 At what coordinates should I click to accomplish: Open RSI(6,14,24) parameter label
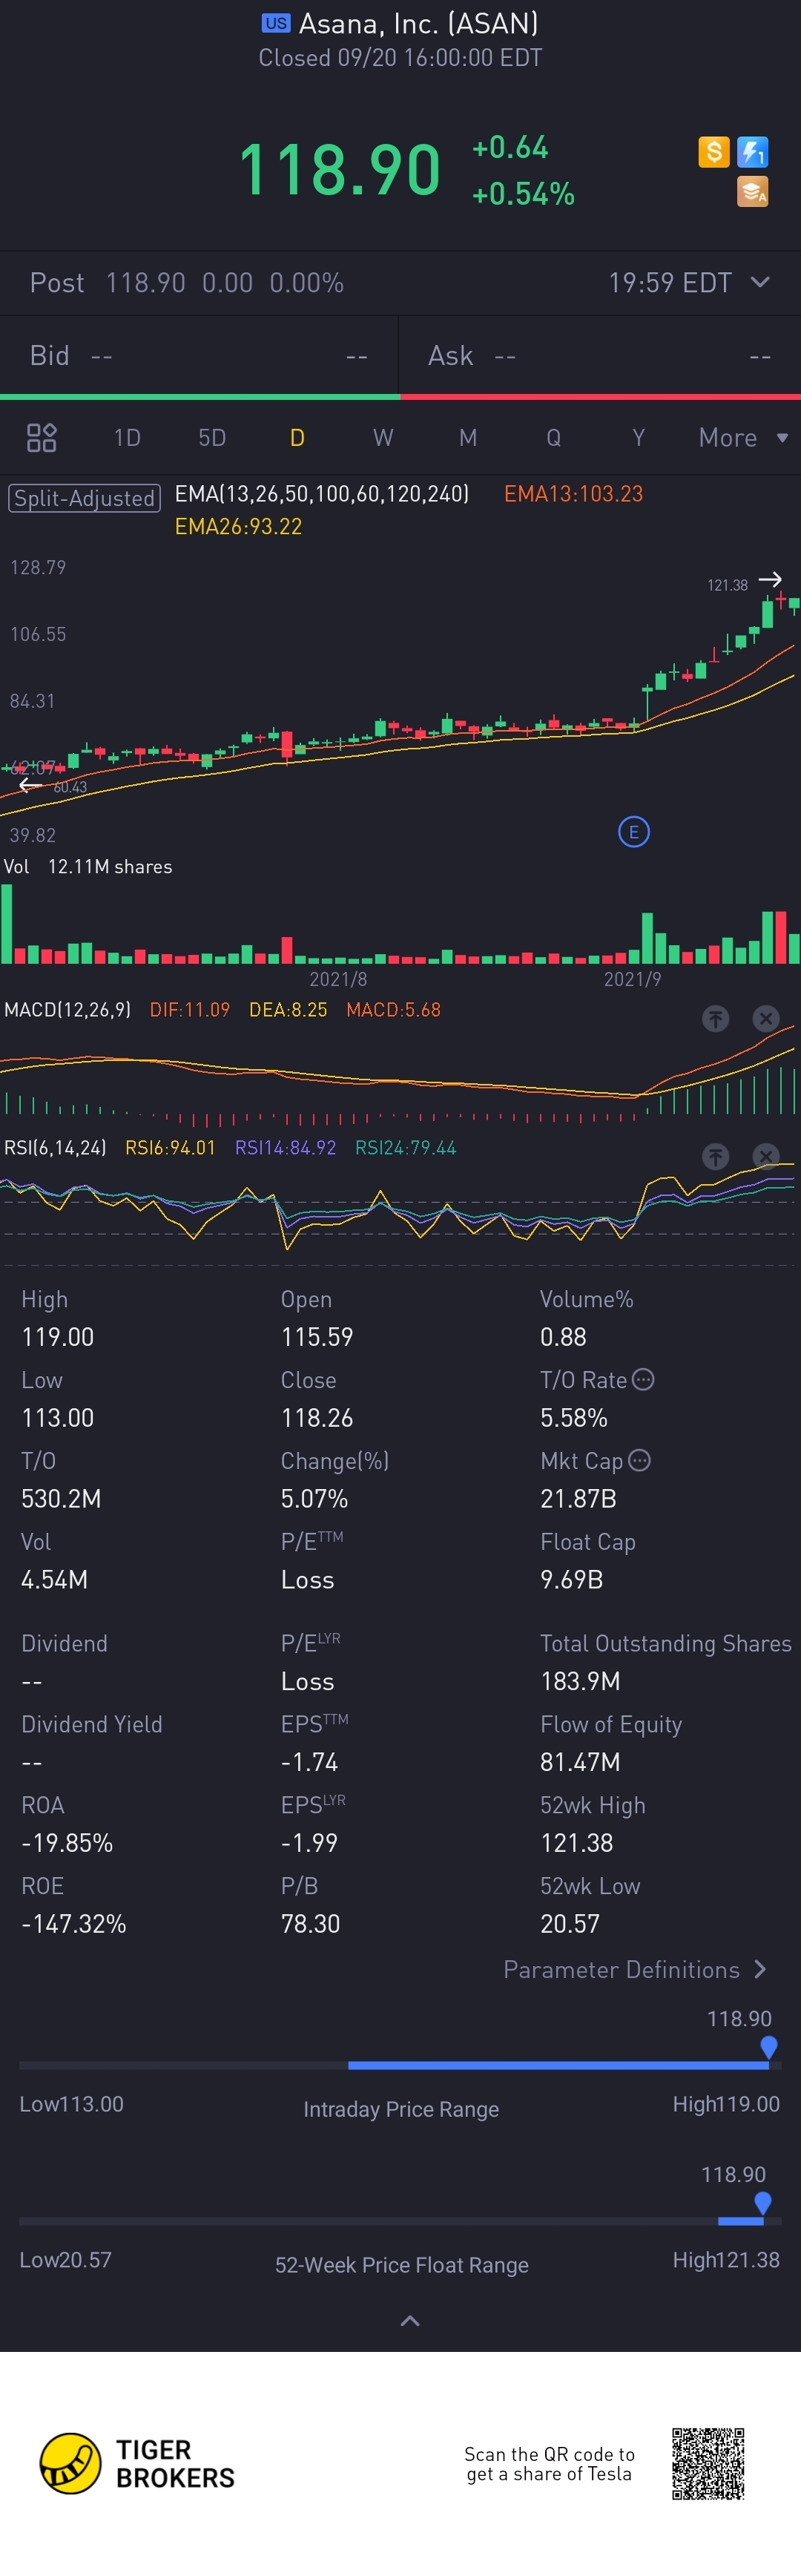(55, 1148)
